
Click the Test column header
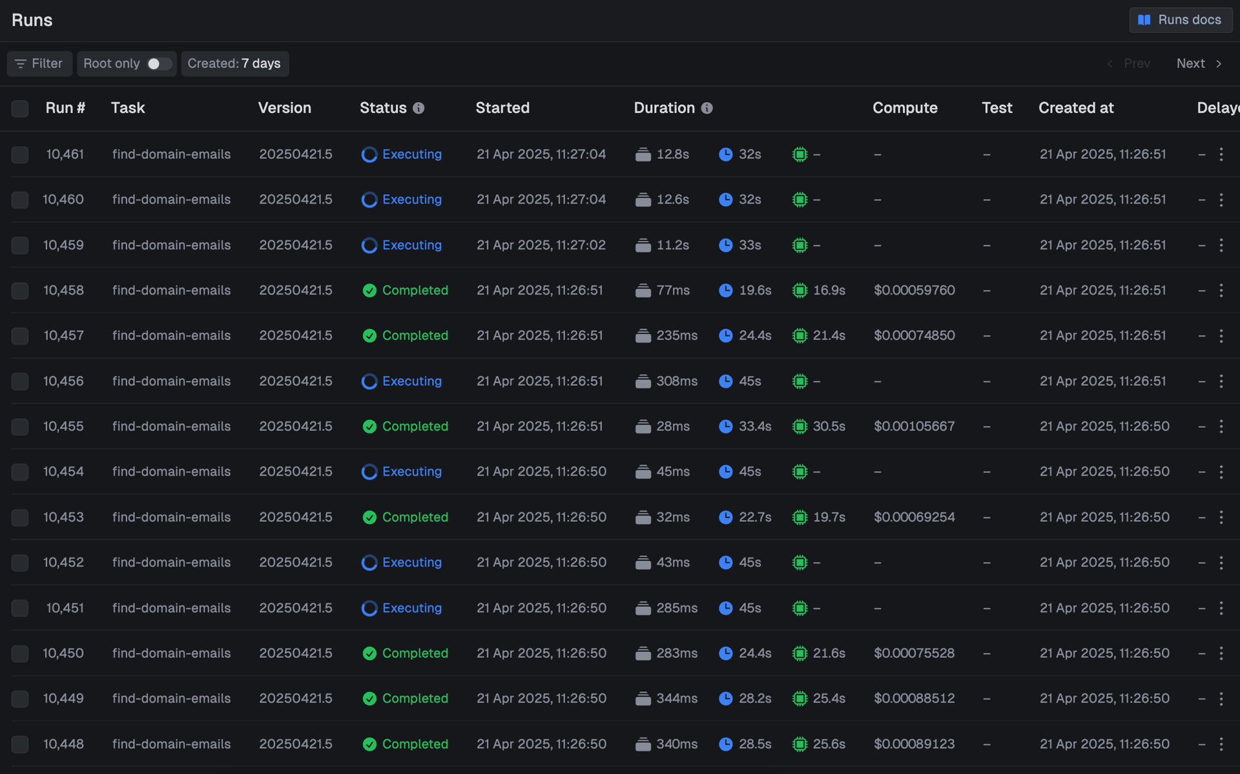[997, 108]
